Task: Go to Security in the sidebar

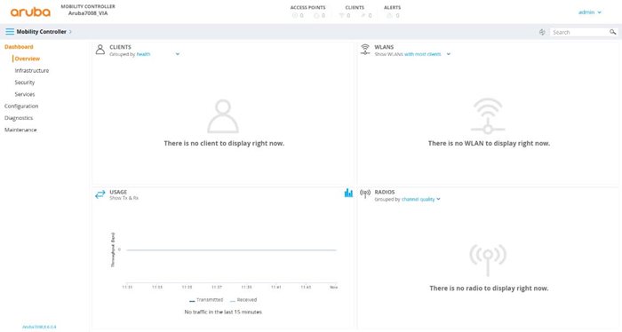Action: [25, 83]
